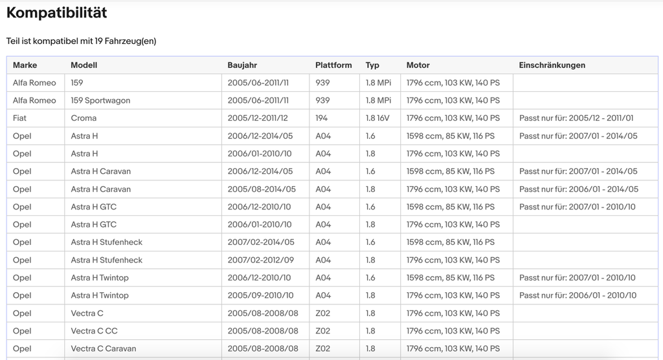Image resolution: width=663 pixels, height=360 pixels.
Task: Select the type '1.8 16V'
Action: coord(377,118)
